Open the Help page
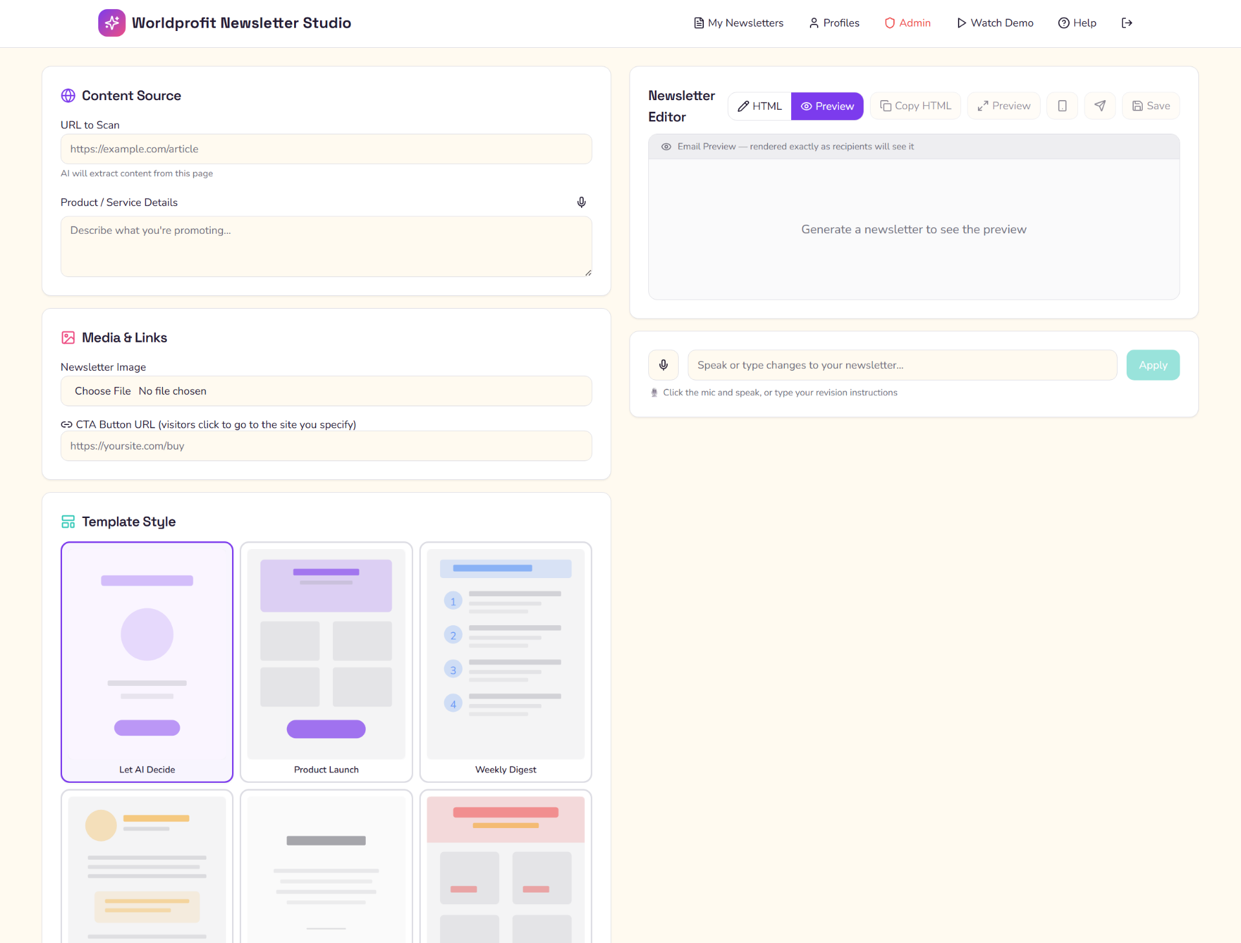The image size is (1241, 943). click(1077, 23)
